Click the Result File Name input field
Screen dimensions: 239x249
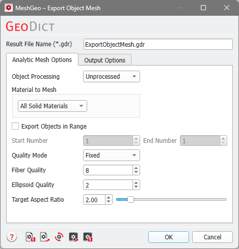pos(158,44)
